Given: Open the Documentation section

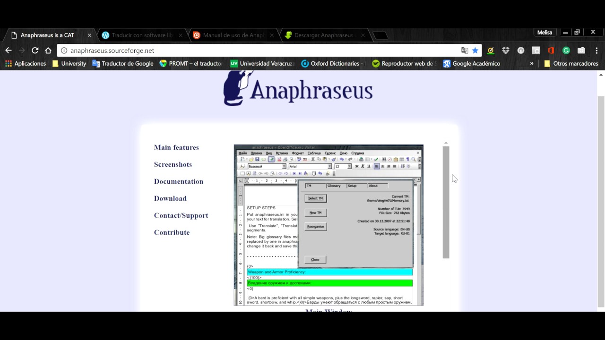Looking at the screenshot, I should [x=179, y=181].
